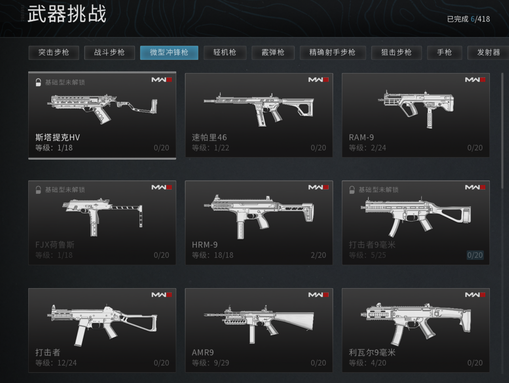This screenshot has width=509, height=383.
Task: Switch to the 突击步枪 tab
Action: point(54,53)
